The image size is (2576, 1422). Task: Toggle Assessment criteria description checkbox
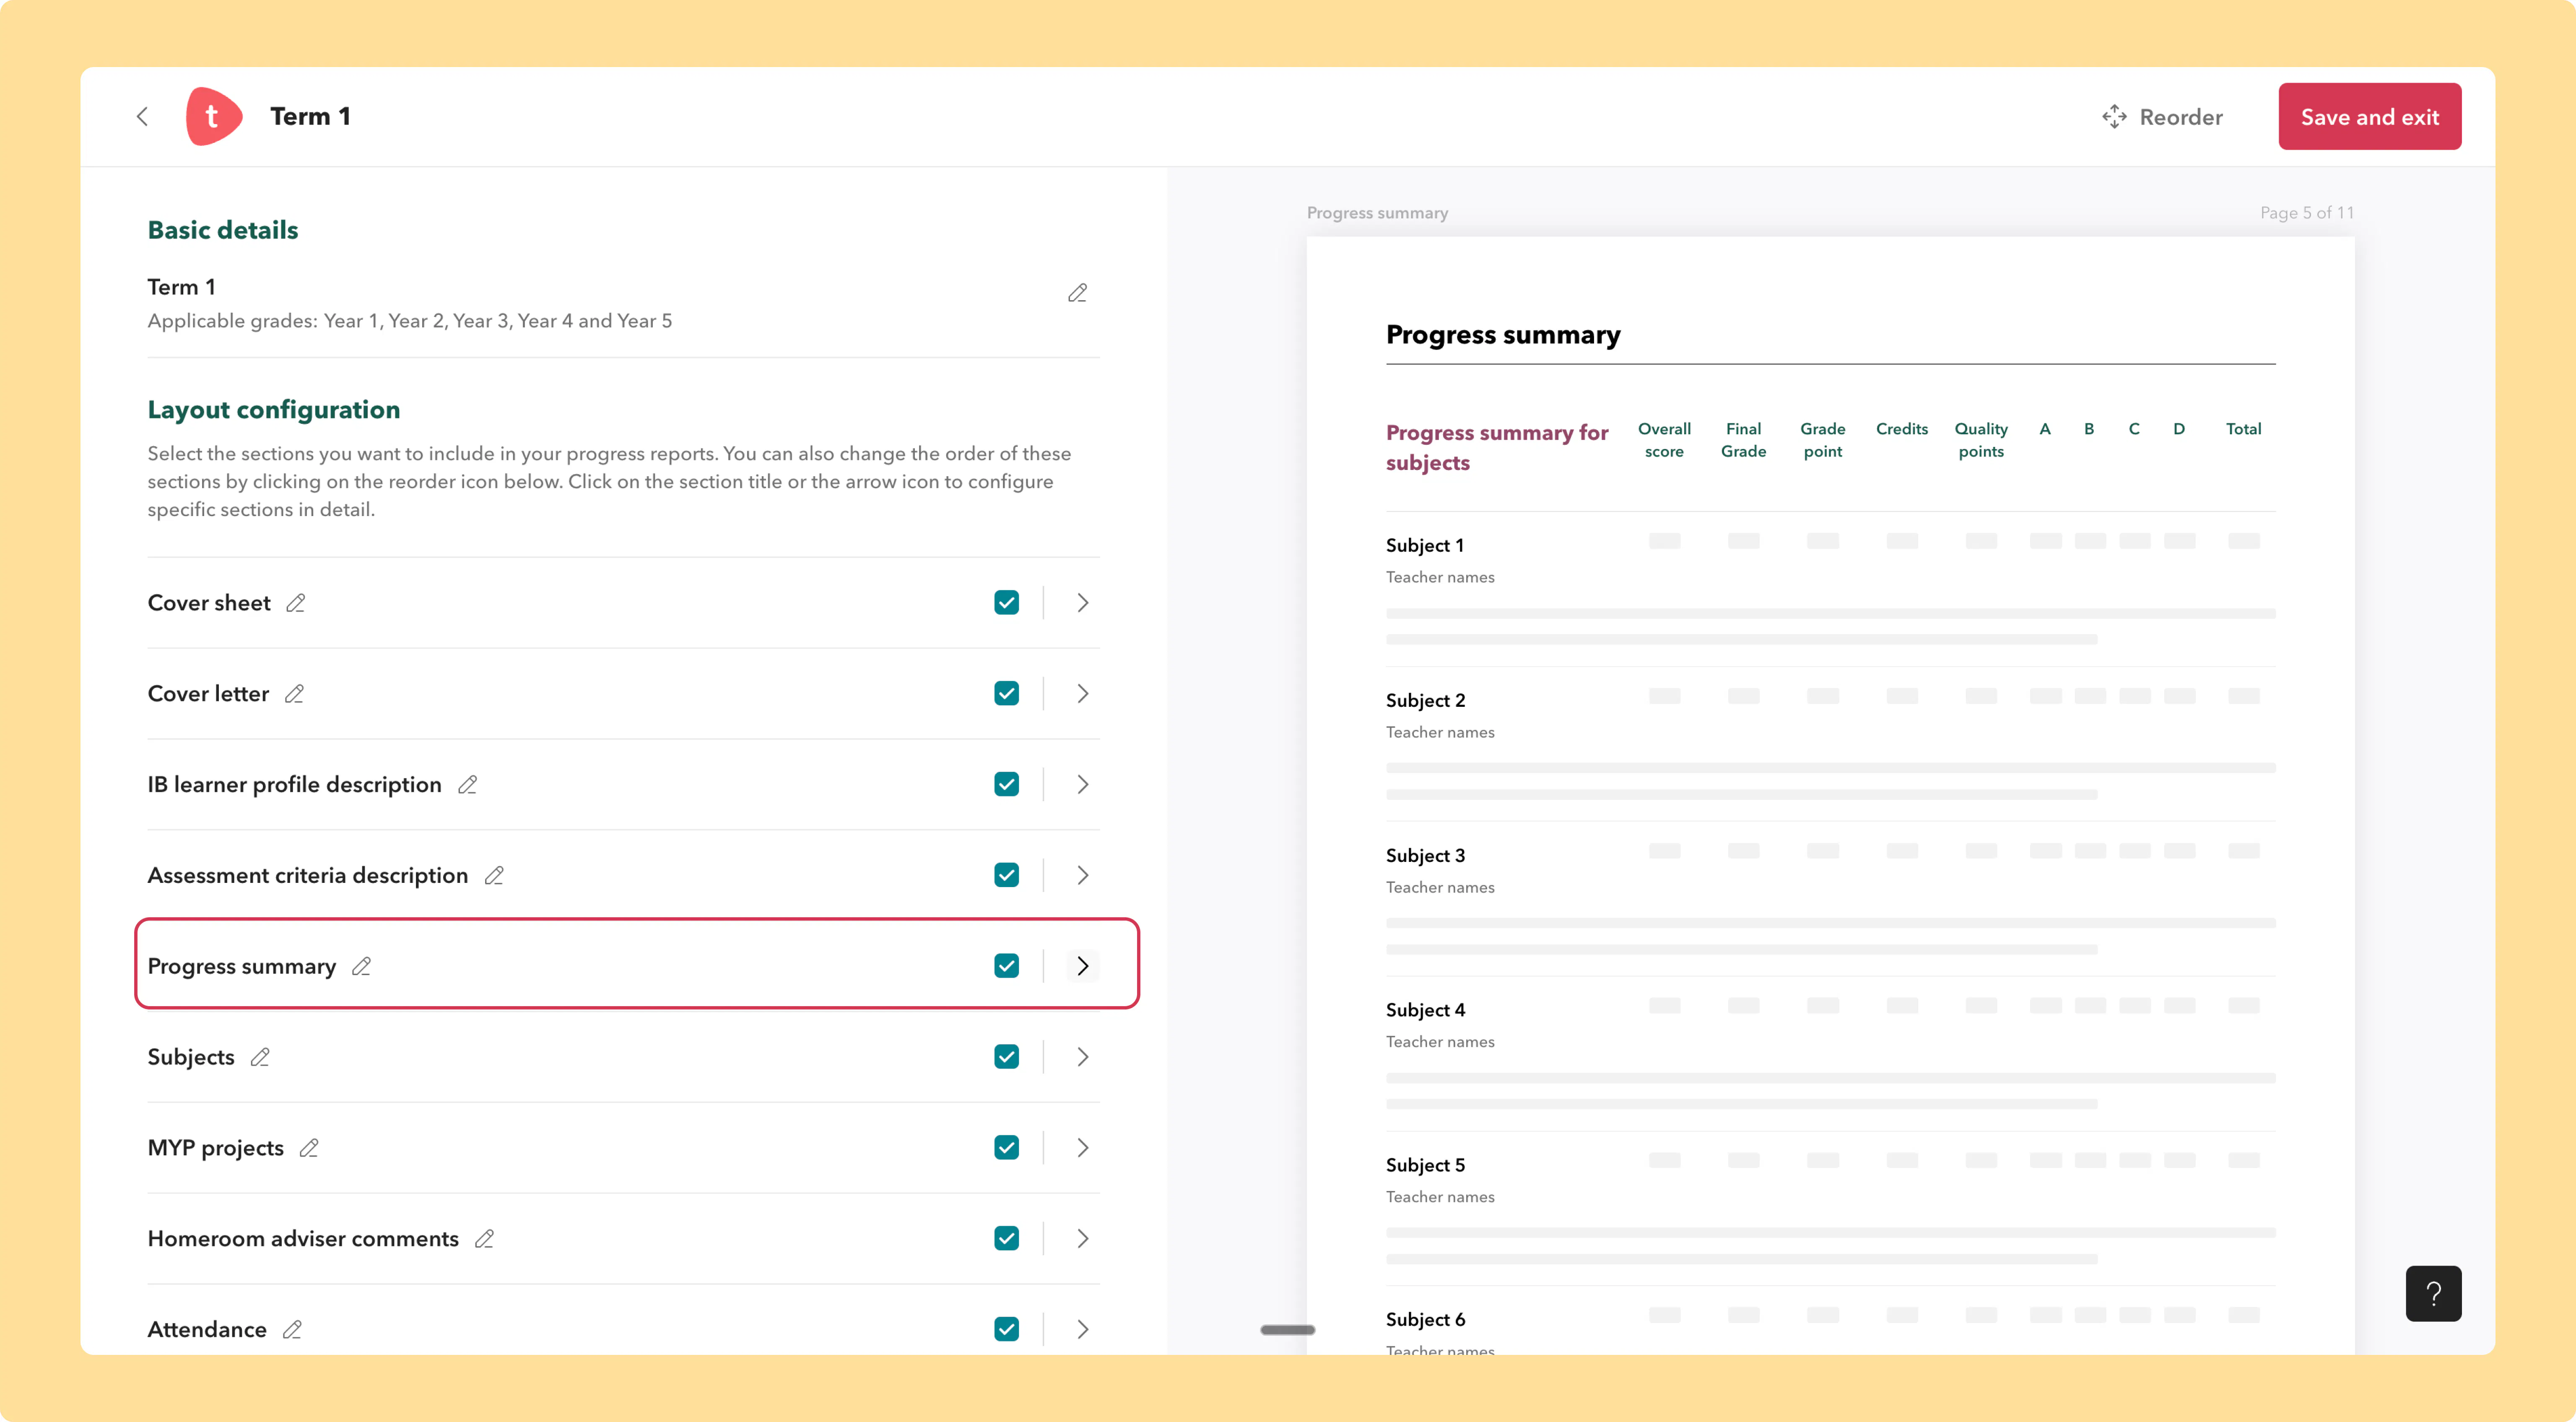1007,875
